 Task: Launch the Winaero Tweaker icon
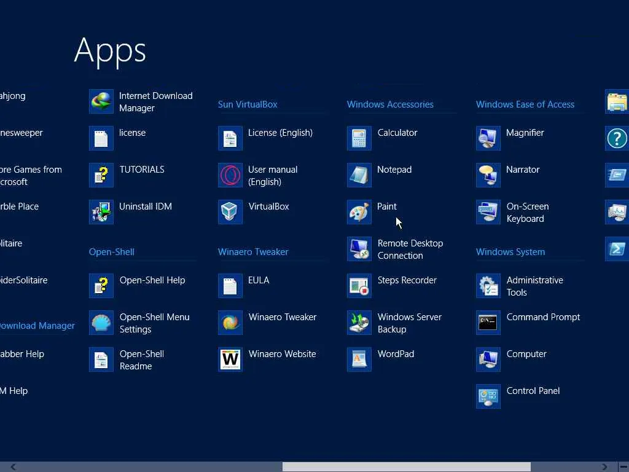pyautogui.click(x=230, y=323)
